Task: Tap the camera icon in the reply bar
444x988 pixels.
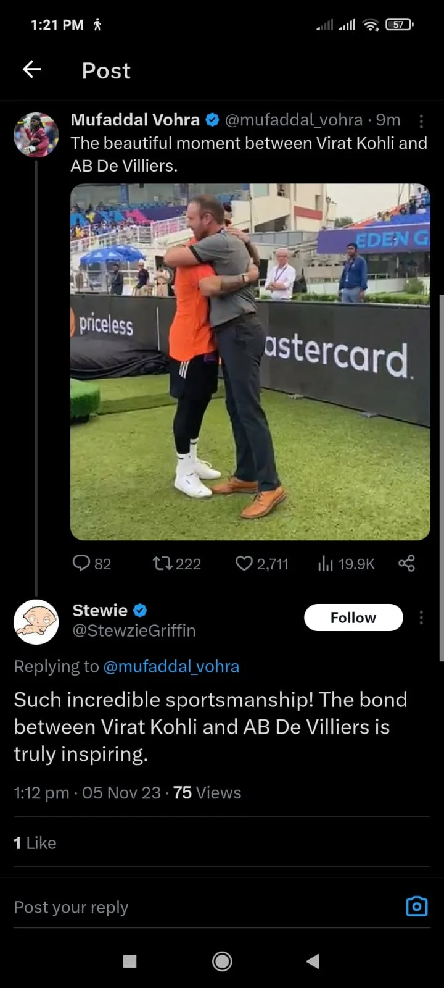Action: pyautogui.click(x=417, y=906)
